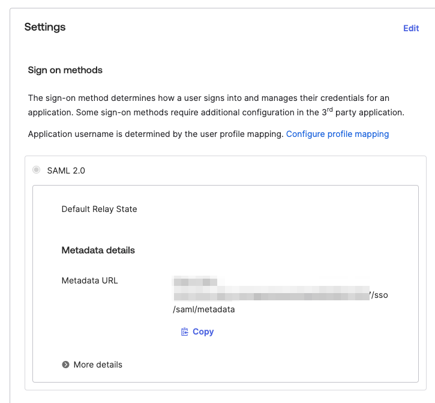This screenshot has width=435, height=403.
Task: Click the SAML 2.0 option label
Action: 66,171
